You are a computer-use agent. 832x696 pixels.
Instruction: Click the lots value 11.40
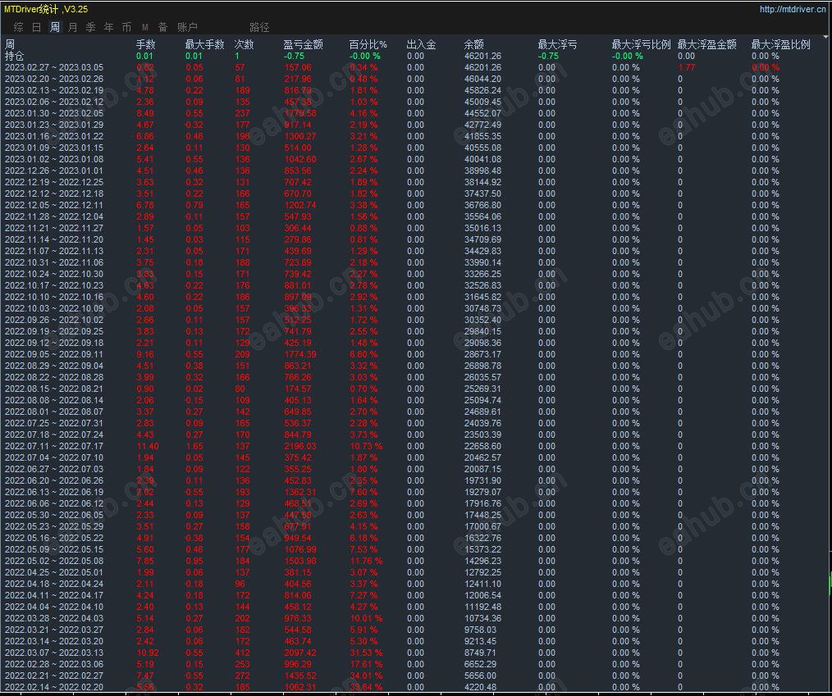pos(148,446)
